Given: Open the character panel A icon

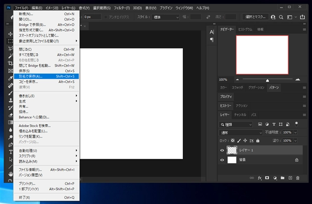Looking at the screenshot, I should [x=212, y=32].
